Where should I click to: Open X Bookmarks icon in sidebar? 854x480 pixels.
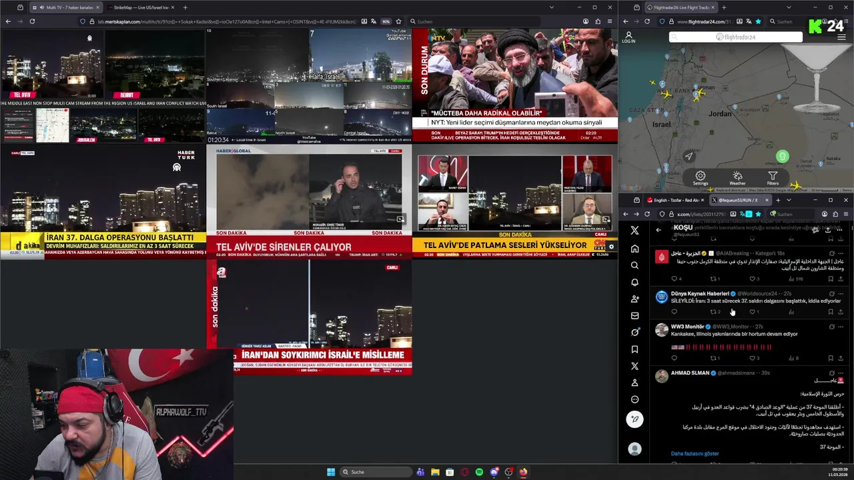(634, 349)
